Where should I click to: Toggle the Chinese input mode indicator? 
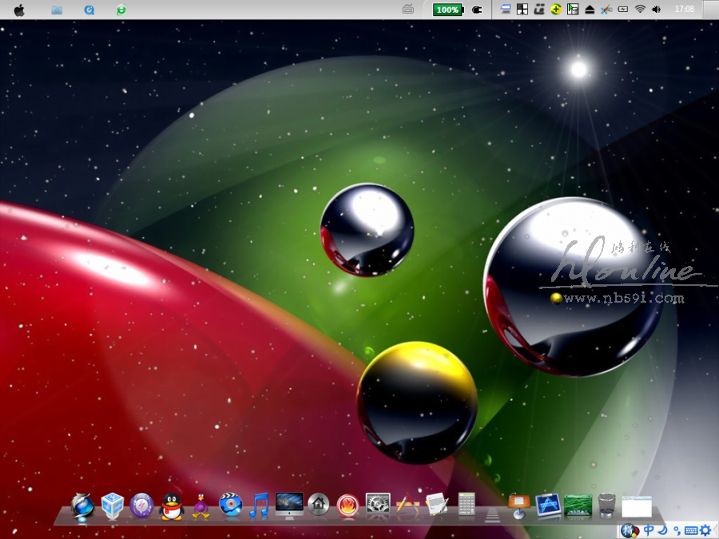coord(649,530)
